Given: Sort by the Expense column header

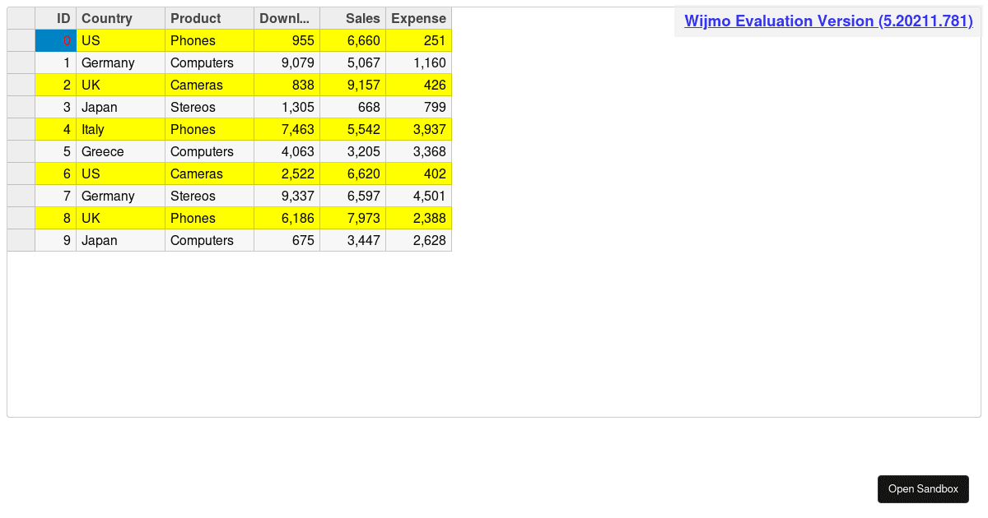Looking at the screenshot, I should coord(418,18).
